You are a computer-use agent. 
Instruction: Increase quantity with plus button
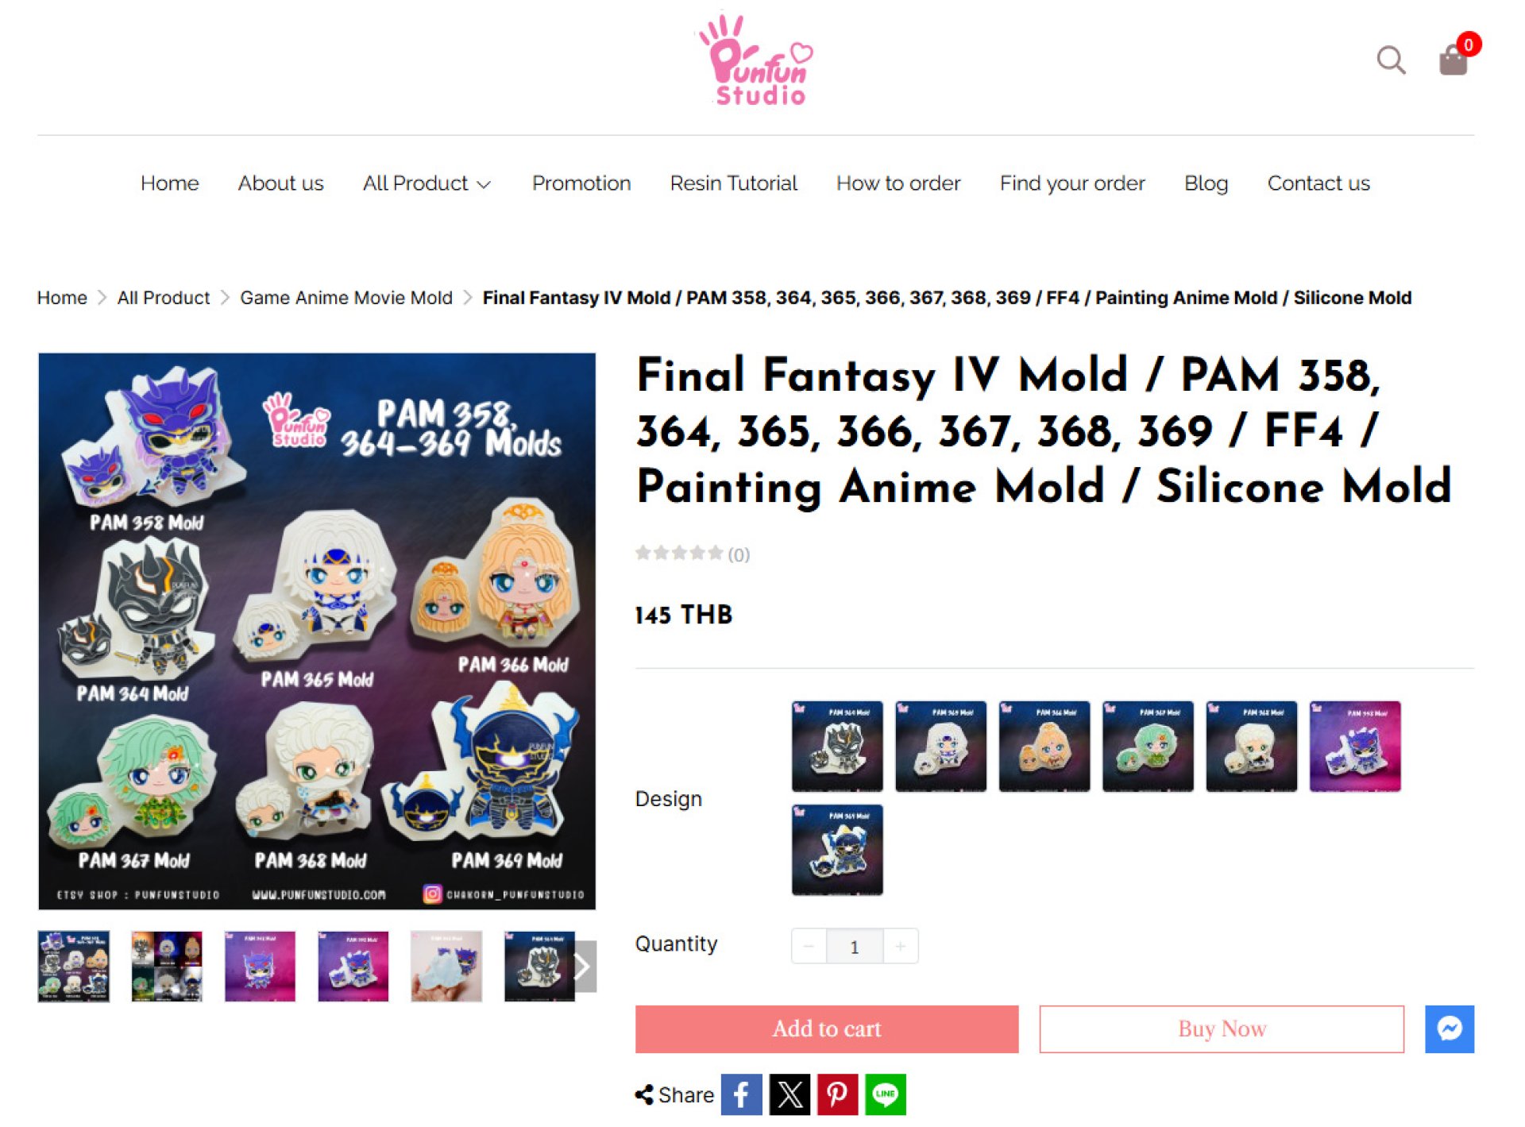click(901, 946)
